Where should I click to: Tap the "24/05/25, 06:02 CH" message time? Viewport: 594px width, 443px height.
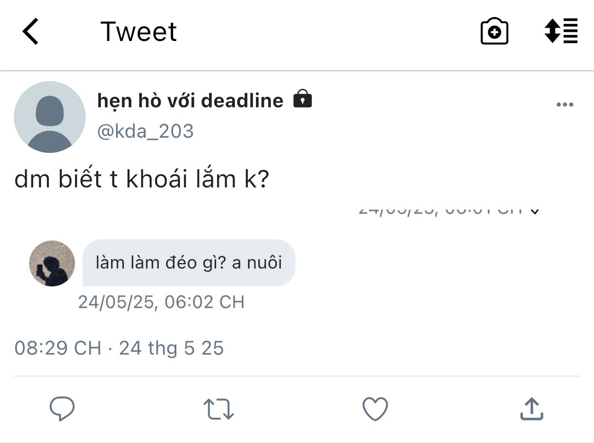(x=161, y=302)
